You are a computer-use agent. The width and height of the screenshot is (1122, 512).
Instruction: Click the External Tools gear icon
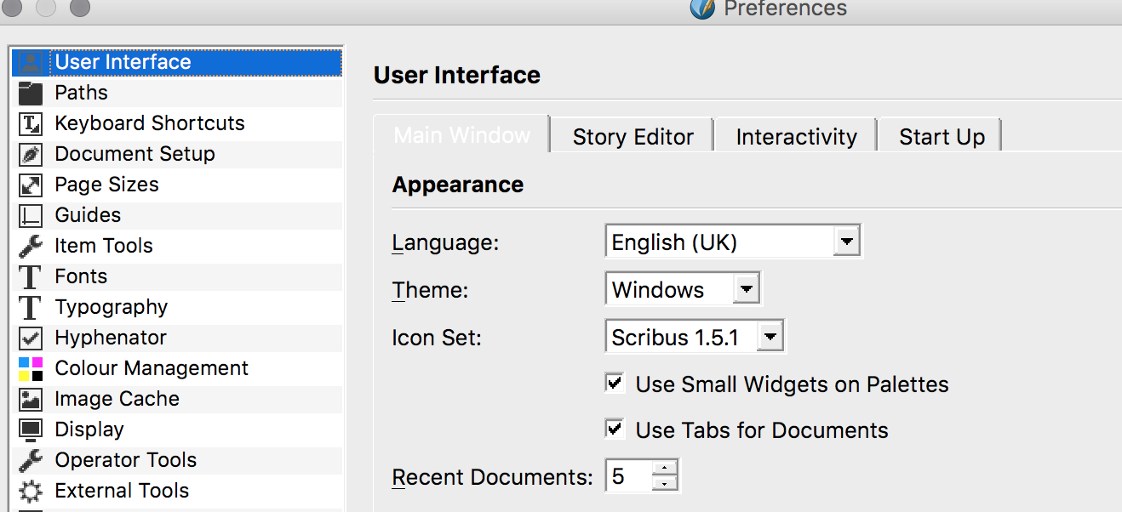click(x=31, y=491)
